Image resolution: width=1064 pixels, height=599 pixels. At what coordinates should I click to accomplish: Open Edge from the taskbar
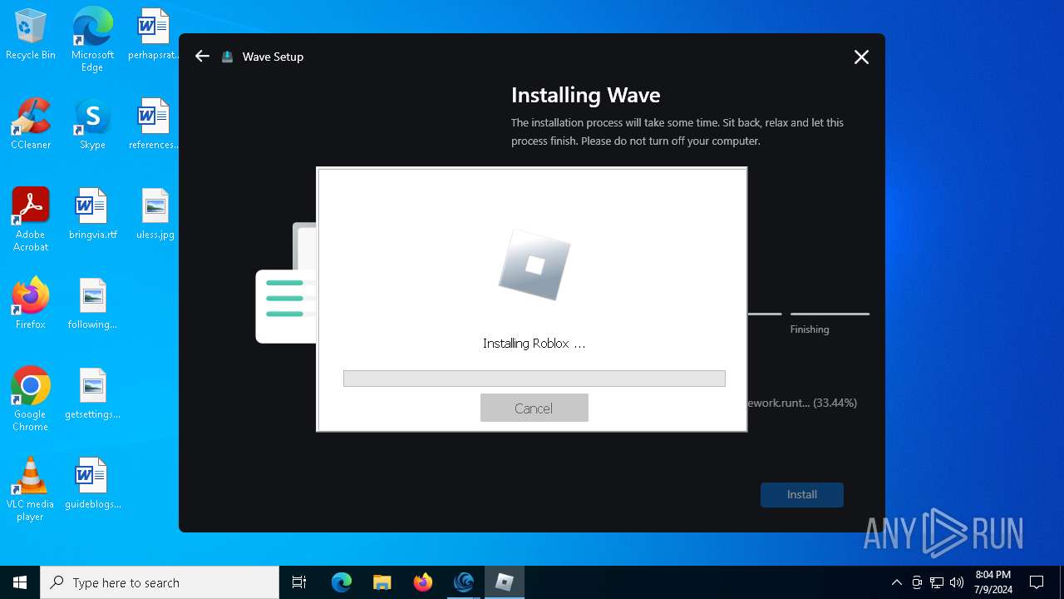[342, 582]
